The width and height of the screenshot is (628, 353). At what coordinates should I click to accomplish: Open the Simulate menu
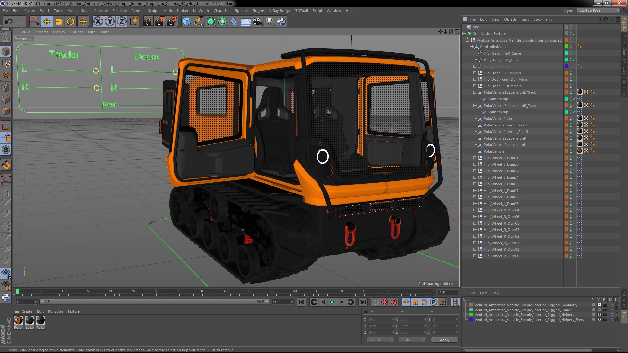click(120, 11)
